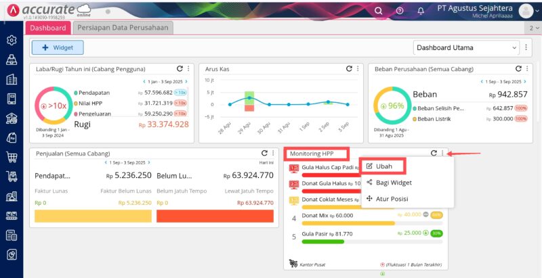Open Penjualan widget three-dot menu
Screen dimensions: 542x278
(x=273, y=154)
